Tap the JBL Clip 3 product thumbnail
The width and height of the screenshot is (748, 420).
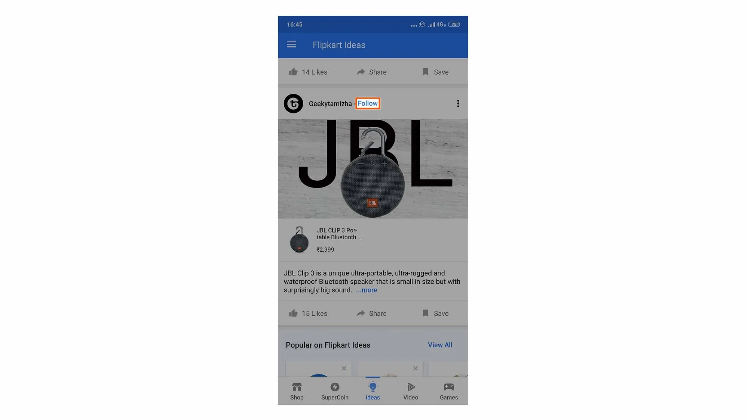pyautogui.click(x=299, y=239)
